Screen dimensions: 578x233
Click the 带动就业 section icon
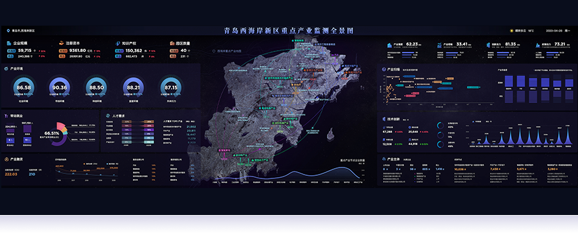6,116
